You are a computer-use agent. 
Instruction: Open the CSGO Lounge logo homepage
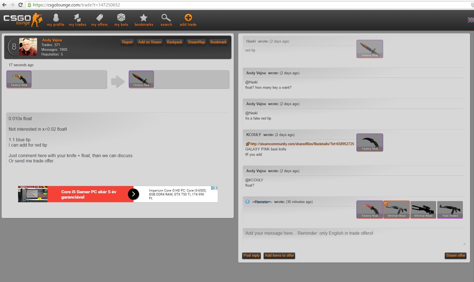pos(23,20)
